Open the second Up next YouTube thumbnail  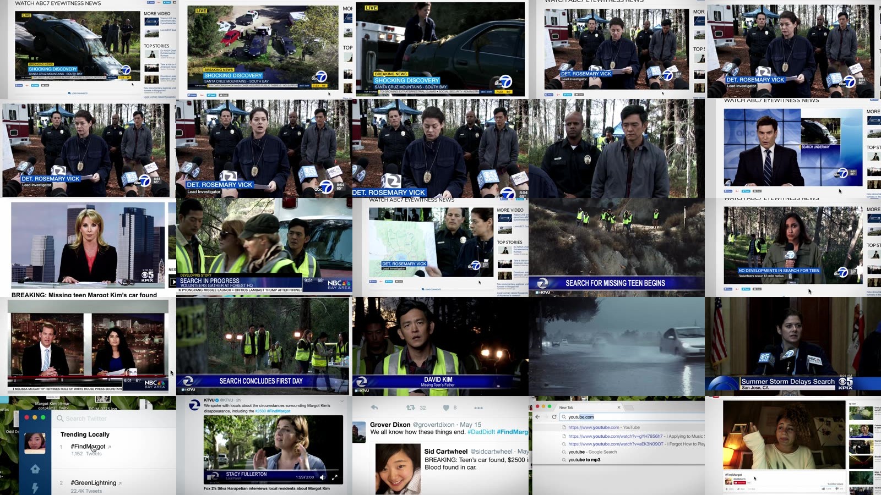coord(861,430)
